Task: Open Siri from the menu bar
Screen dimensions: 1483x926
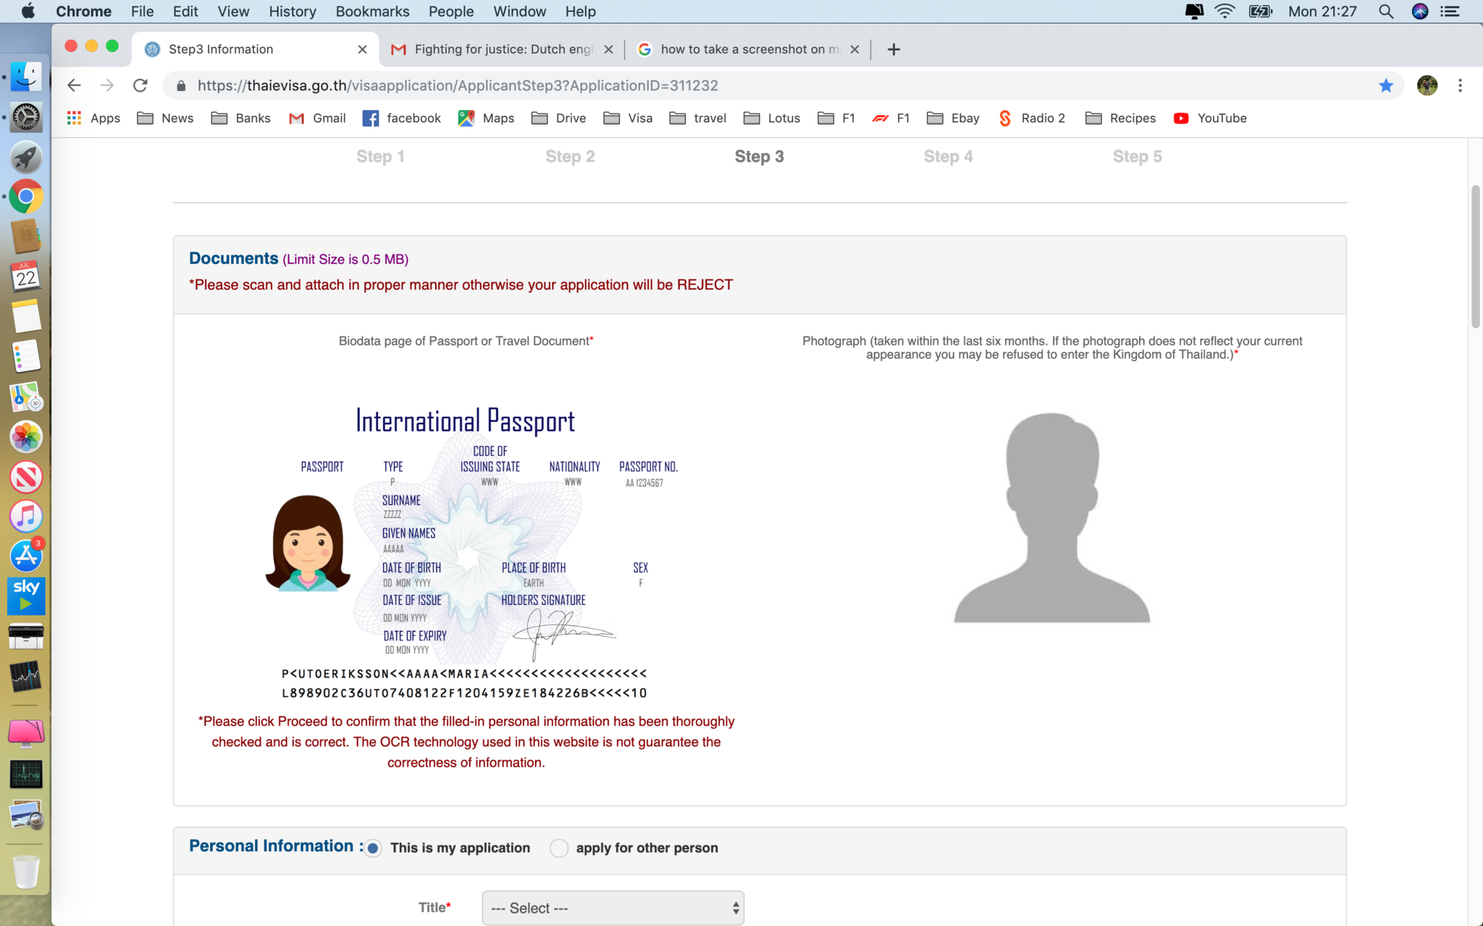Action: coord(1420,12)
